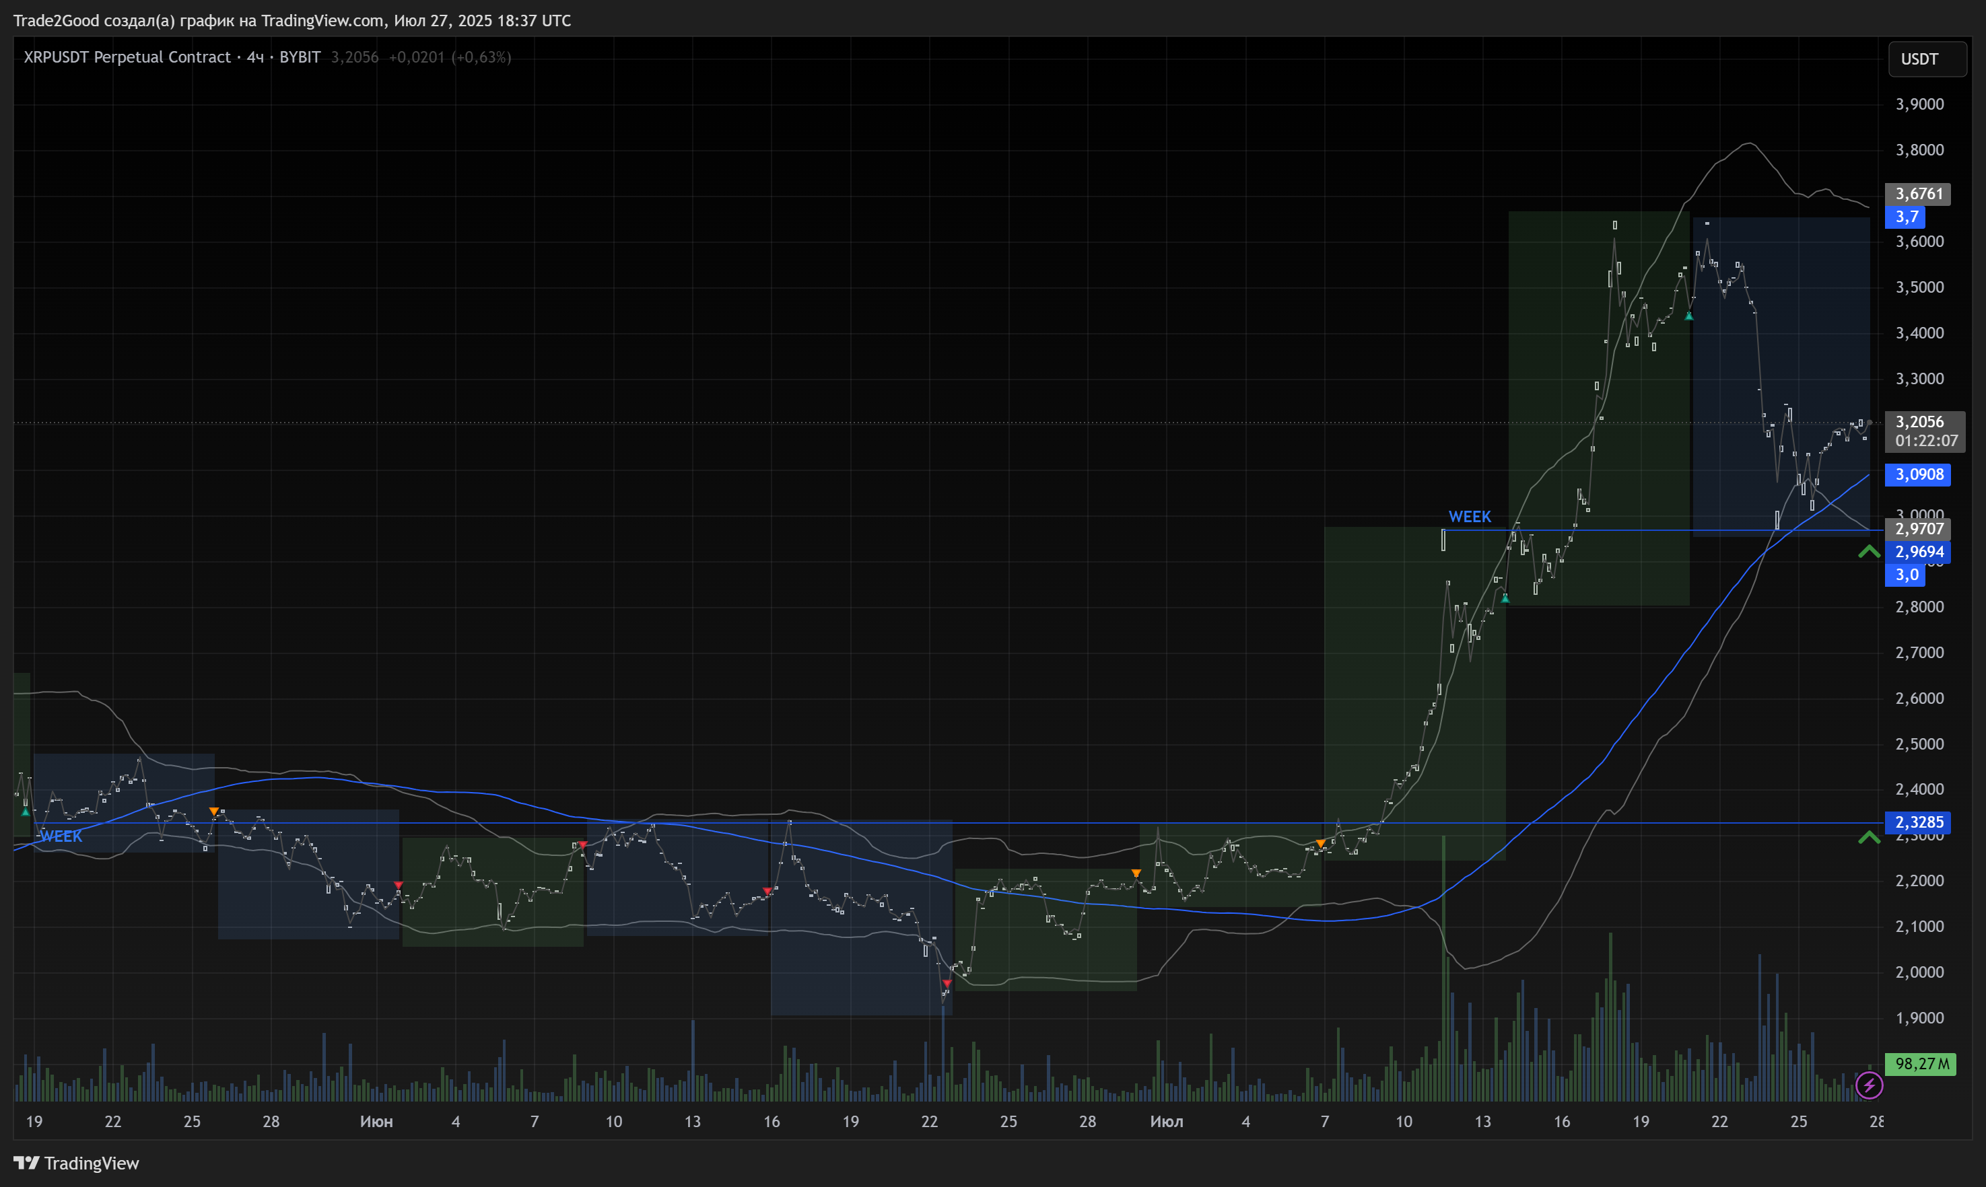
Task: Click the gray 3,6761 price label
Action: [1918, 194]
